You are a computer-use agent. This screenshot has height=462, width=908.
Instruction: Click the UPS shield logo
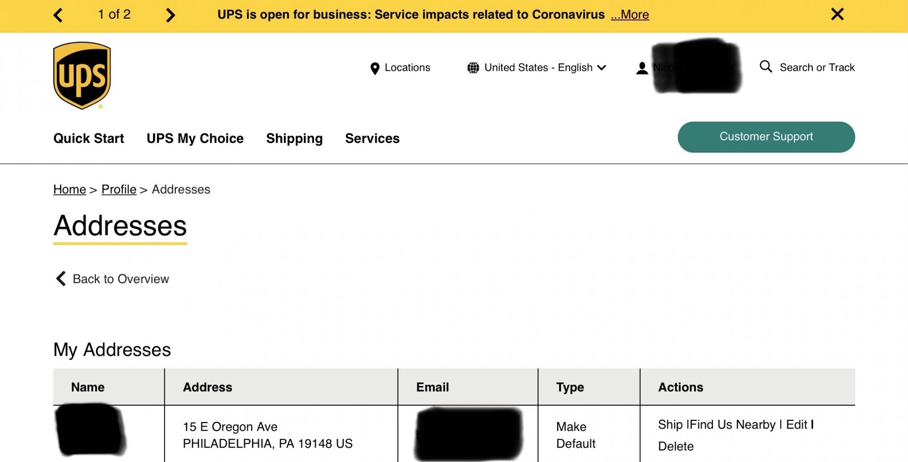82,76
